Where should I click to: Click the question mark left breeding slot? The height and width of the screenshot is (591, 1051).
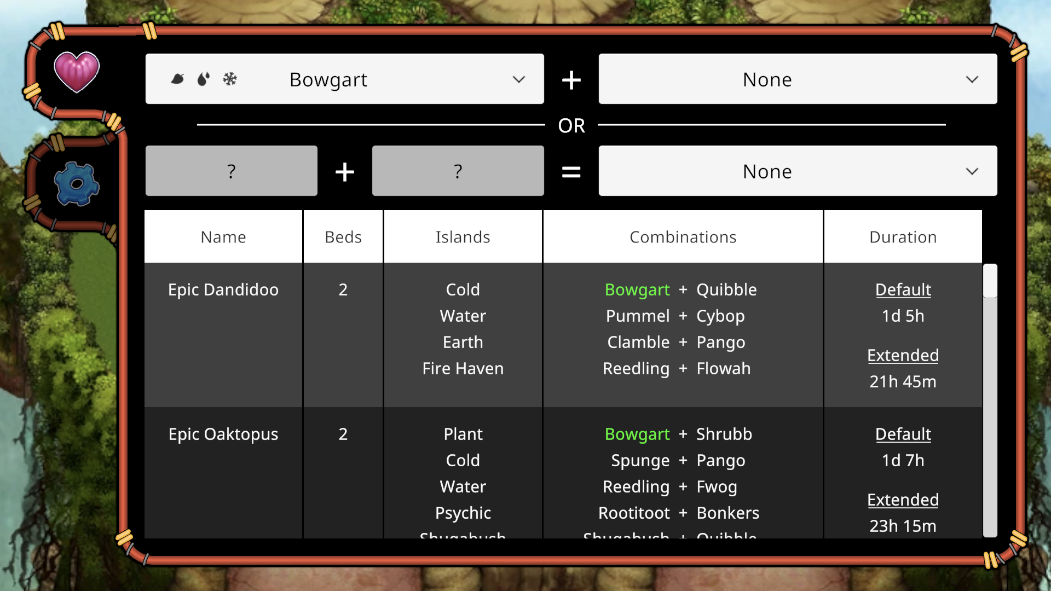[232, 171]
